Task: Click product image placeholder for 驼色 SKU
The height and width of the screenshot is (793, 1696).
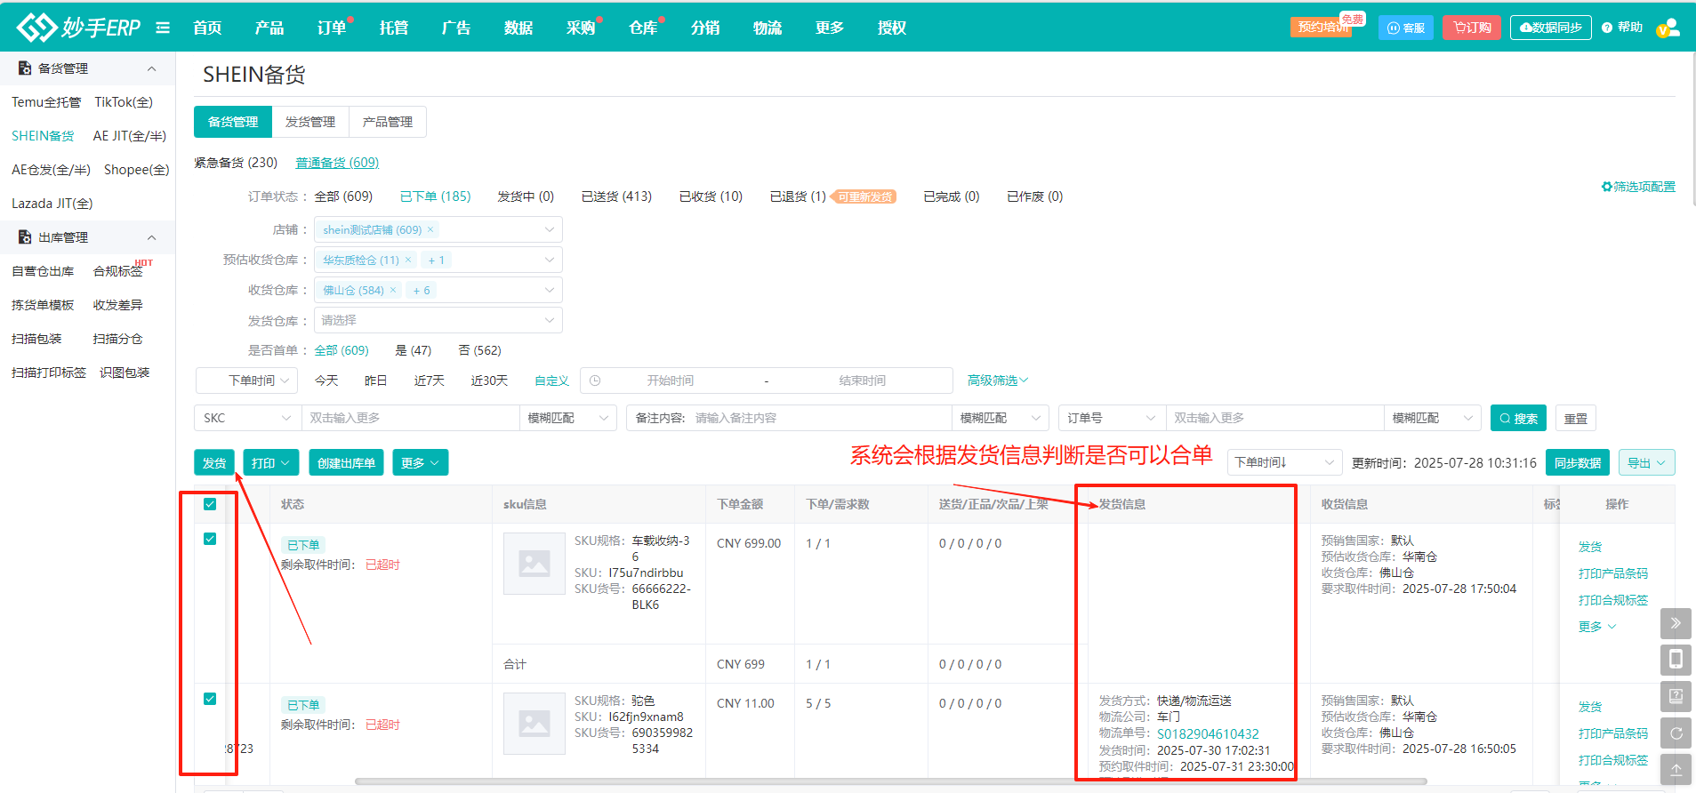Action: [535, 724]
